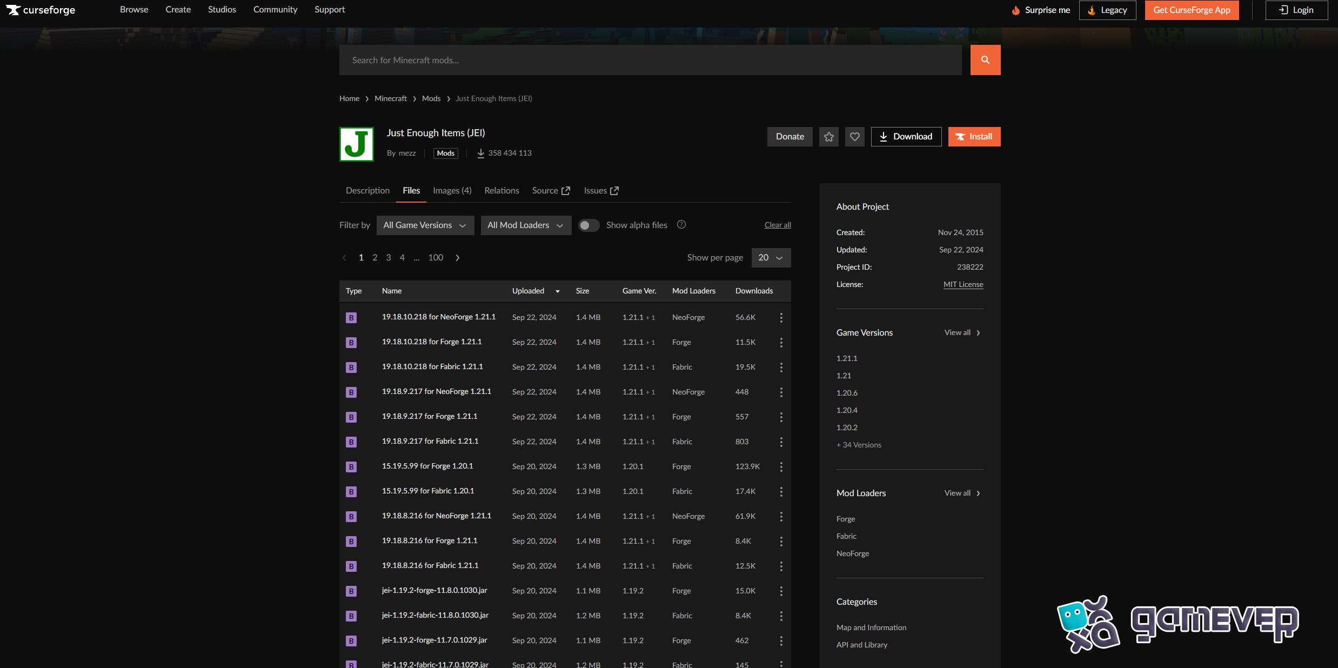Open the kebab menu for 19.18.10.218 NeoForge file
The height and width of the screenshot is (668, 1338).
781,317
